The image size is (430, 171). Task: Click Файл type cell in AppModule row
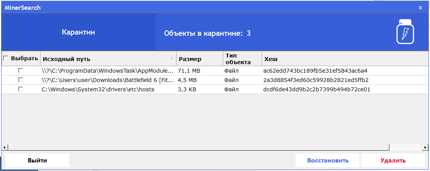pos(242,71)
